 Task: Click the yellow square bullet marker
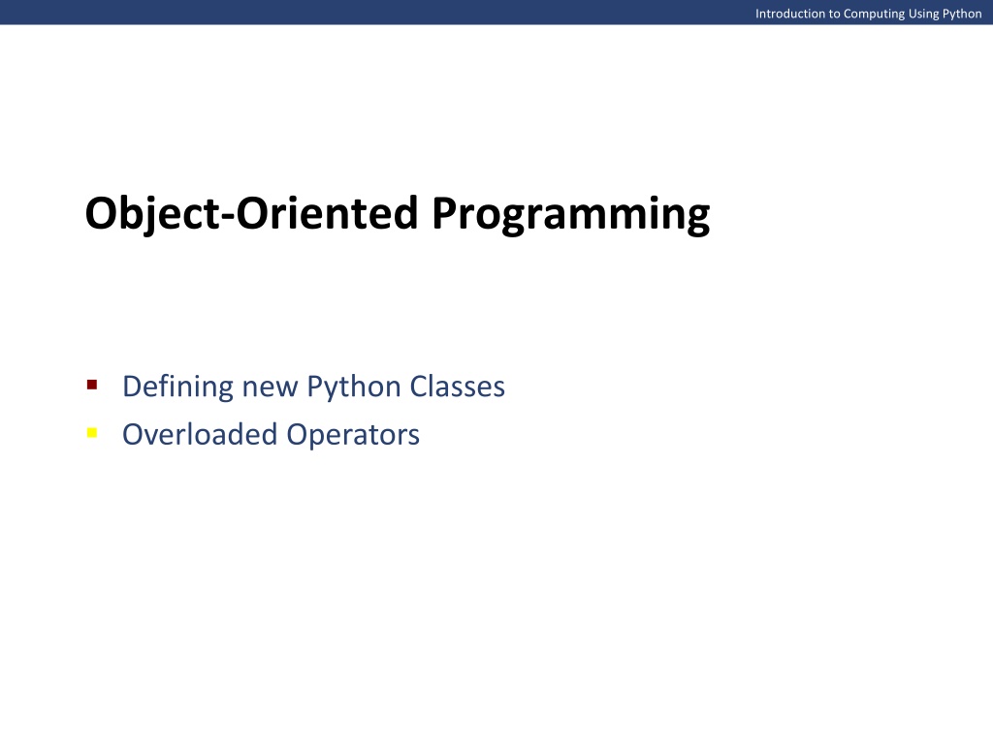click(92, 433)
